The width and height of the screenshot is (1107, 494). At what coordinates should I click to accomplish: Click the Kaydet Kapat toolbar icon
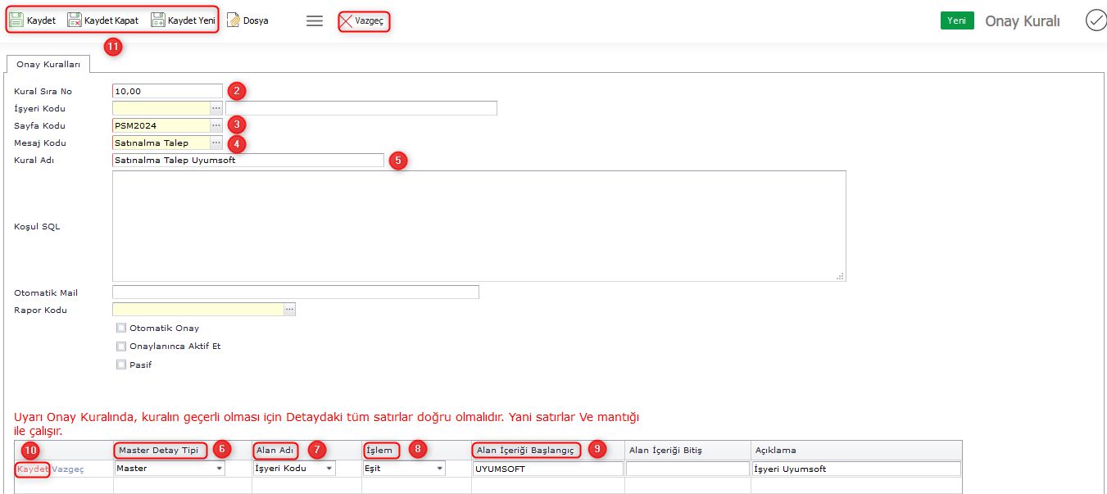point(75,20)
